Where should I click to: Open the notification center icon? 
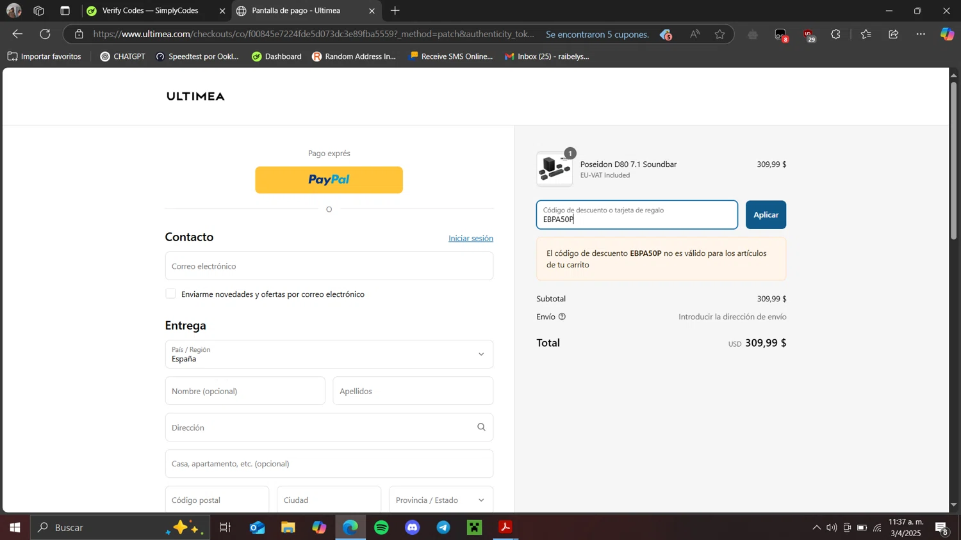[x=942, y=528]
